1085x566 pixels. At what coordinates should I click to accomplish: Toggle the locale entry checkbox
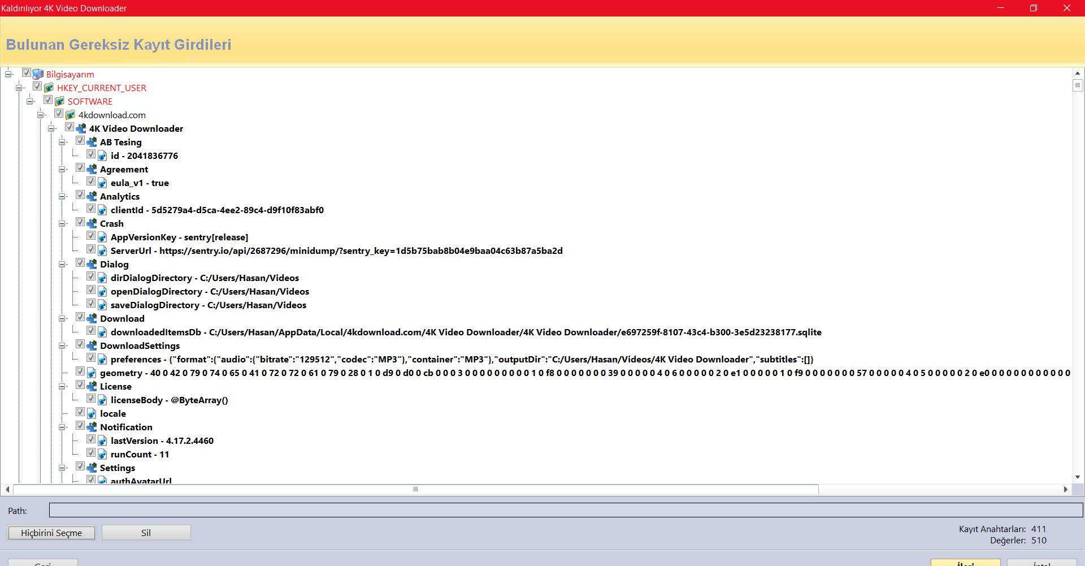[80, 412]
